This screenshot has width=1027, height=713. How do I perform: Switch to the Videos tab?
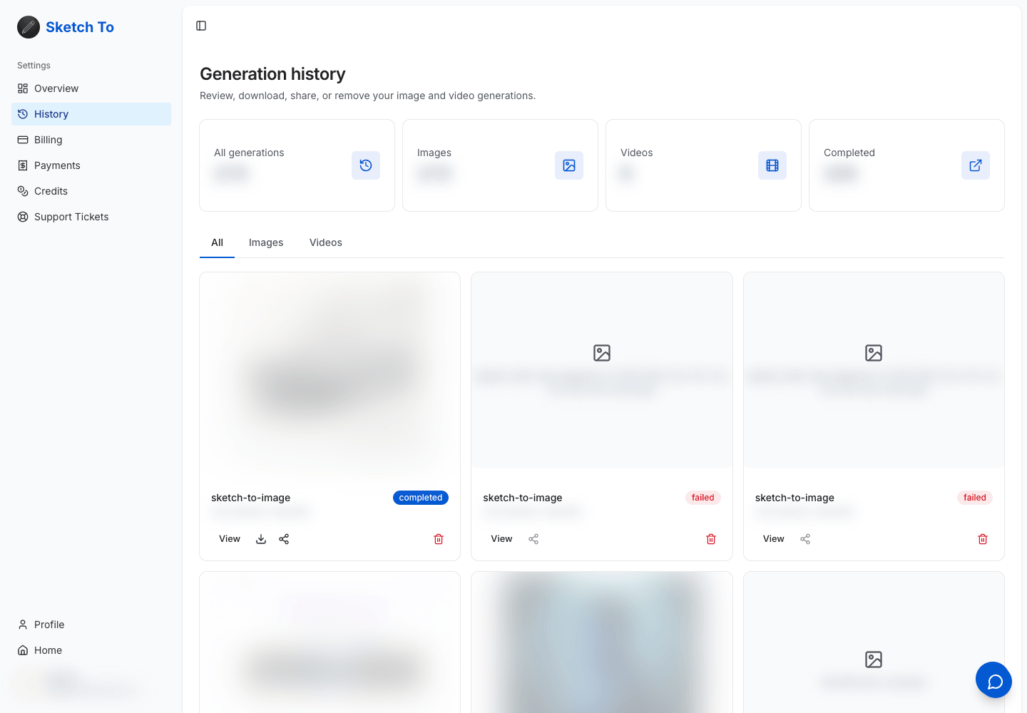point(326,242)
